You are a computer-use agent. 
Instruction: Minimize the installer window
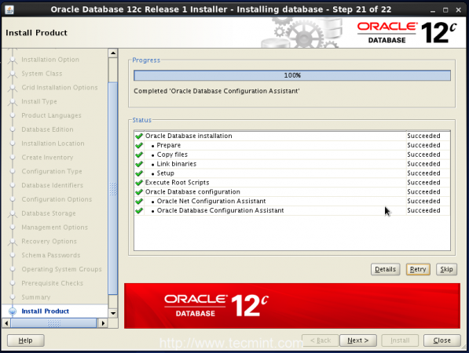(433, 10)
